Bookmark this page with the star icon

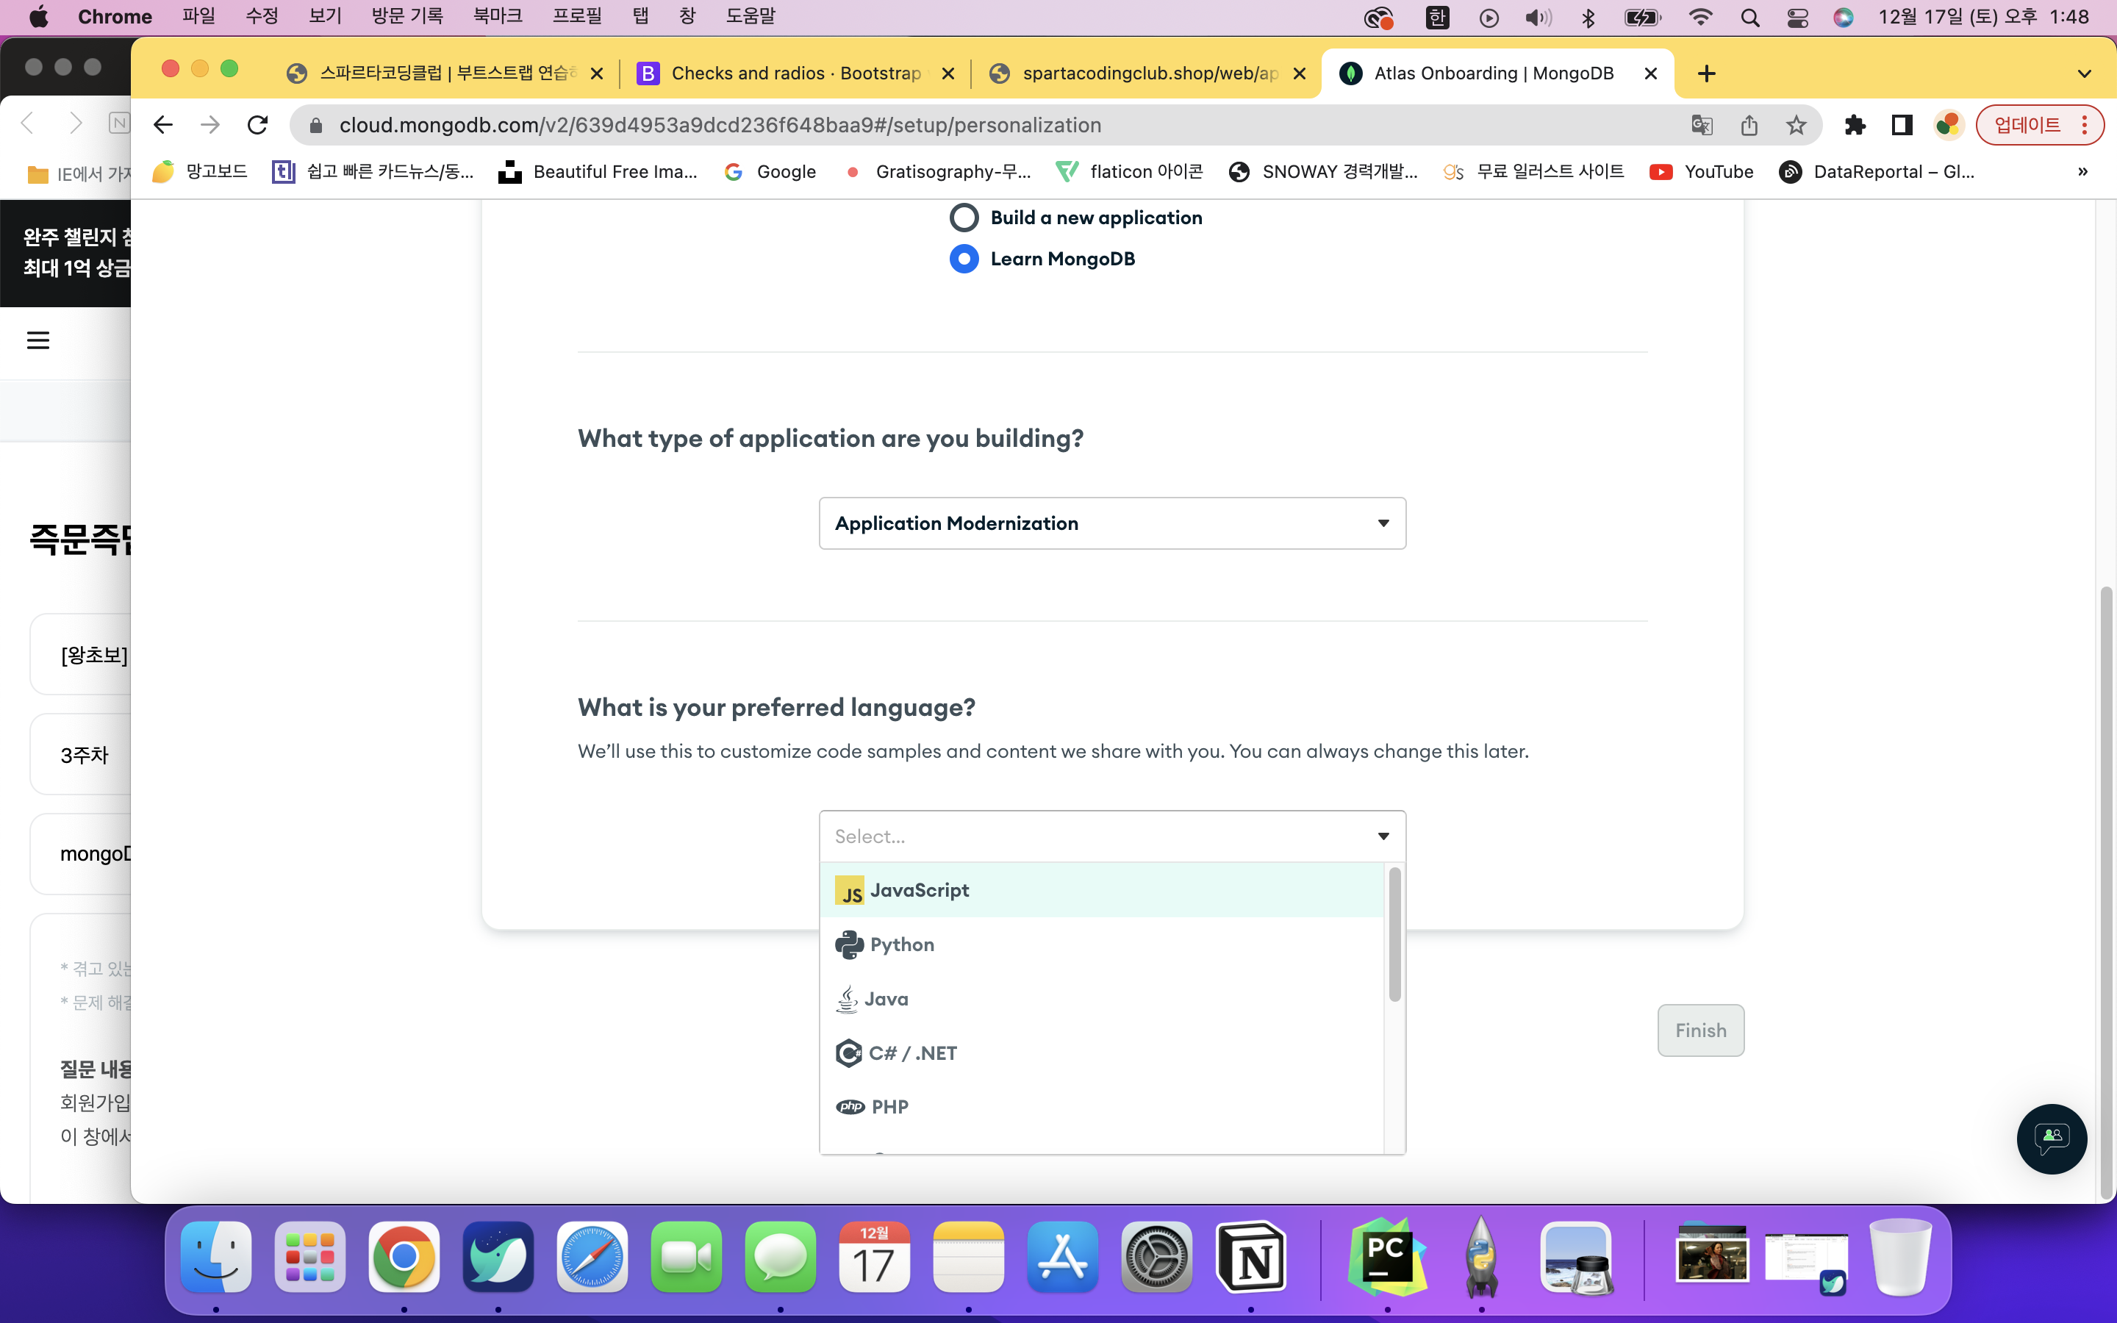[1796, 125]
